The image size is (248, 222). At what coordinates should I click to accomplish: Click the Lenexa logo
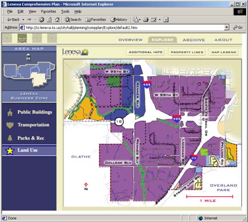click(x=75, y=52)
